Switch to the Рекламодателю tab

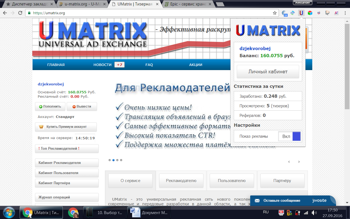coord(181,181)
